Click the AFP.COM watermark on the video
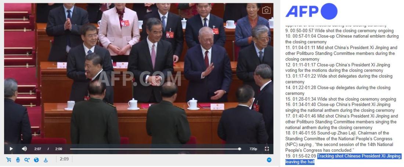This screenshot has width=404, height=167. pos(139,78)
